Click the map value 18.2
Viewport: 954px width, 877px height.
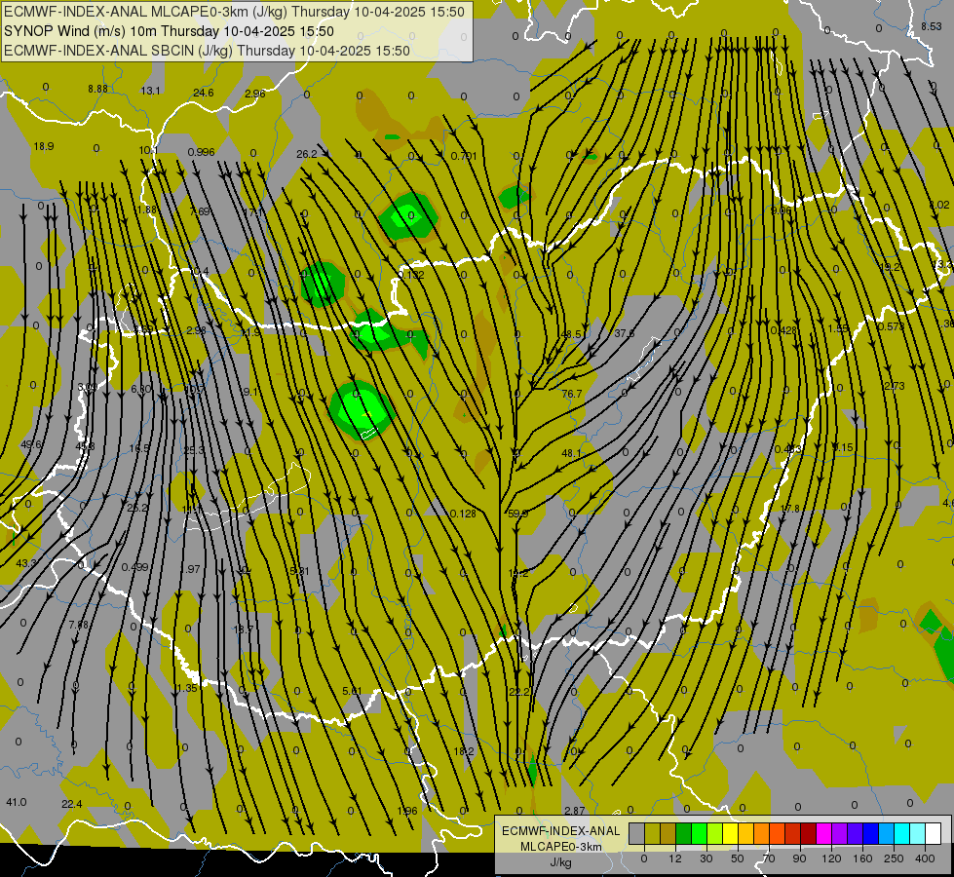pos(464,751)
